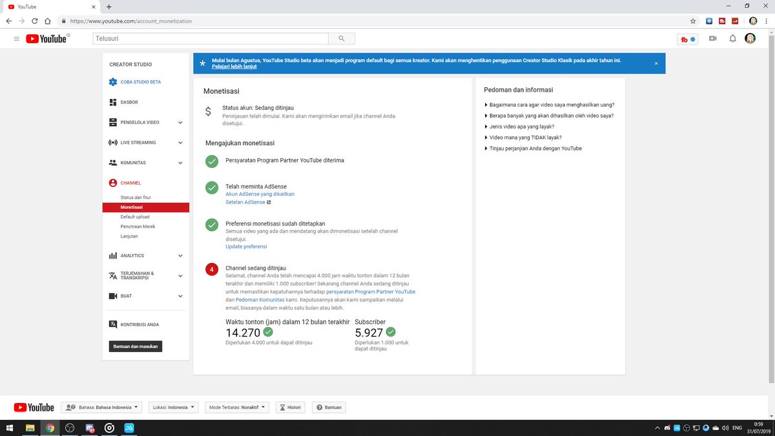Image resolution: width=775 pixels, height=436 pixels.
Task: Click the 'Pelajari lebih lanjut' link
Action: [x=234, y=67]
